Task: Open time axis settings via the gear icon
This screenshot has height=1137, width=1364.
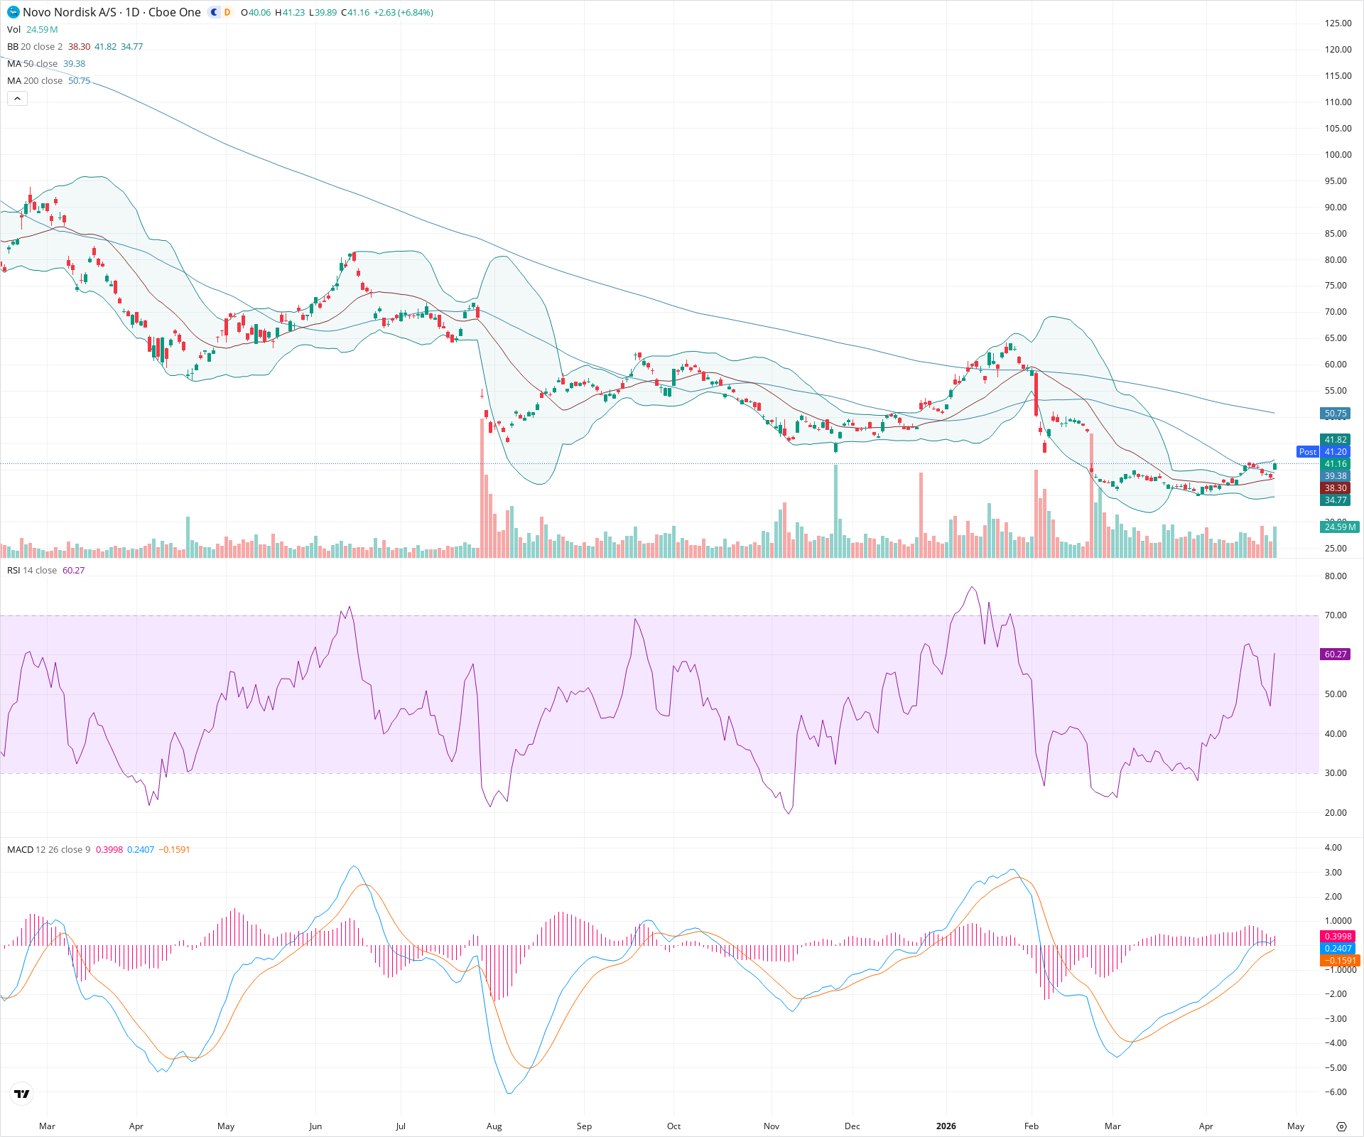Action: (1341, 1126)
